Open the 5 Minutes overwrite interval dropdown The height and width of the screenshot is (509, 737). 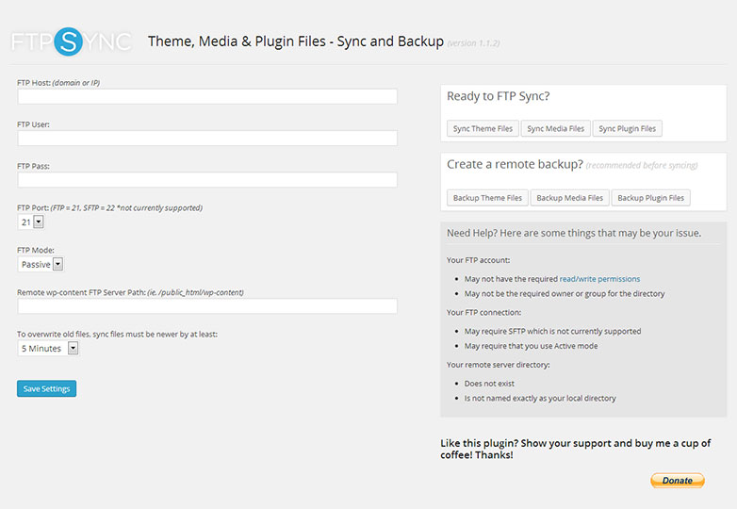click(48, 348)
